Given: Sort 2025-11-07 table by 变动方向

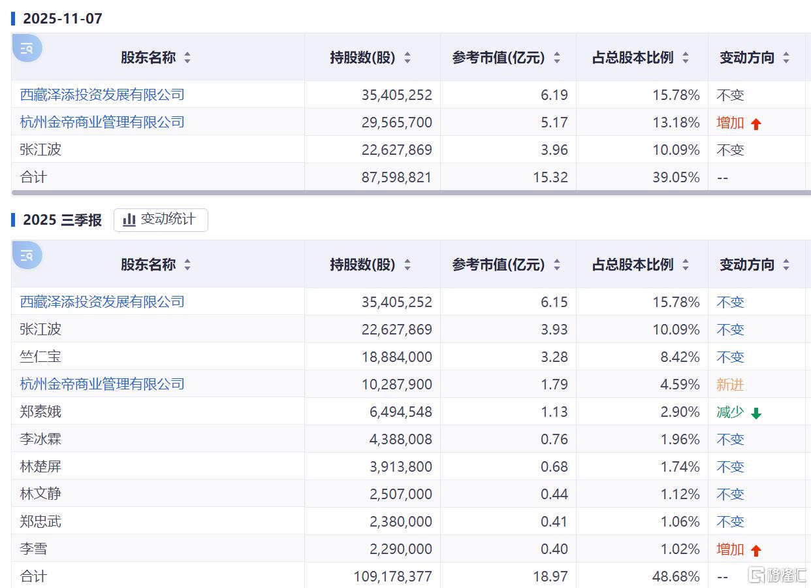Looking at the screenshot, I should [x=786, y=57].
